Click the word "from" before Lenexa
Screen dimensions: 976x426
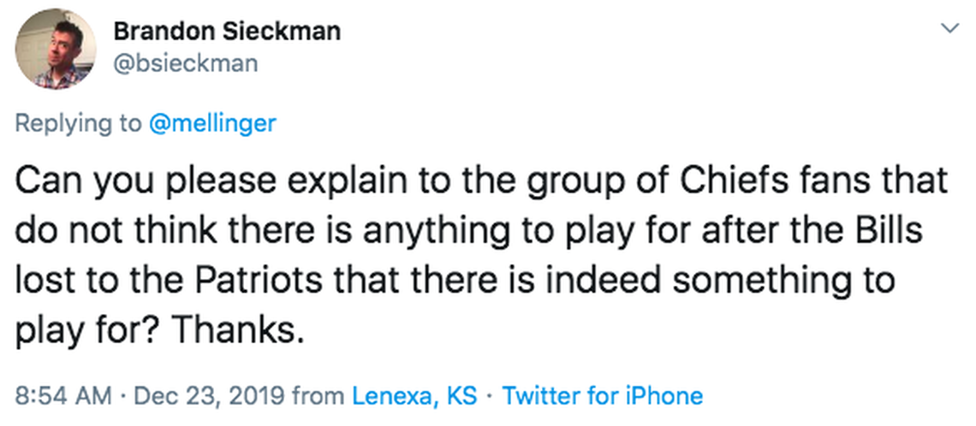tap(319, 396)
